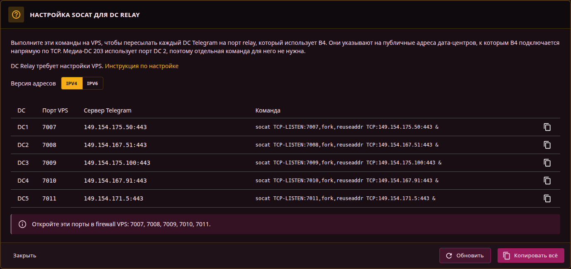Click the question mark help icon in header
The image size is (571, 269).
click(16, 15)
